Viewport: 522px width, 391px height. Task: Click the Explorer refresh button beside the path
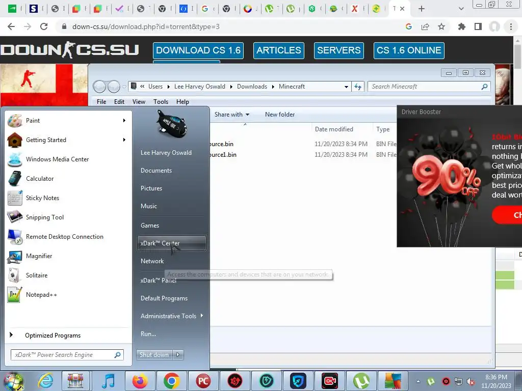click(358, 87)
